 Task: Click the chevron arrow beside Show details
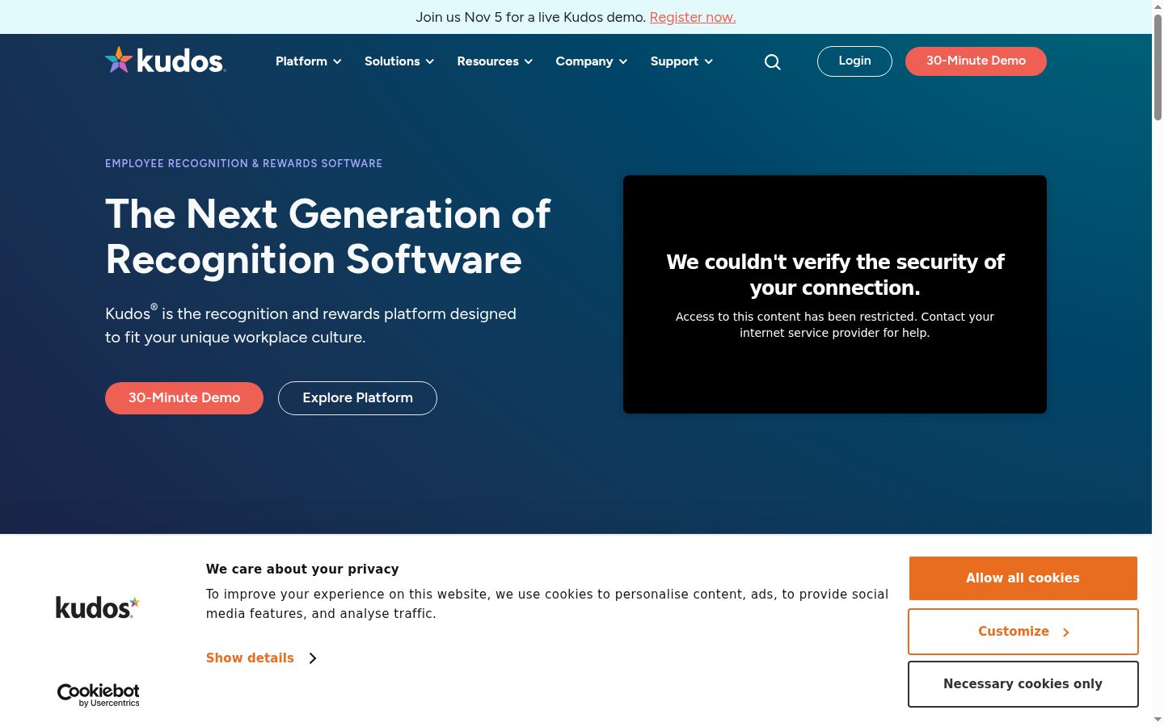[313, 658]
